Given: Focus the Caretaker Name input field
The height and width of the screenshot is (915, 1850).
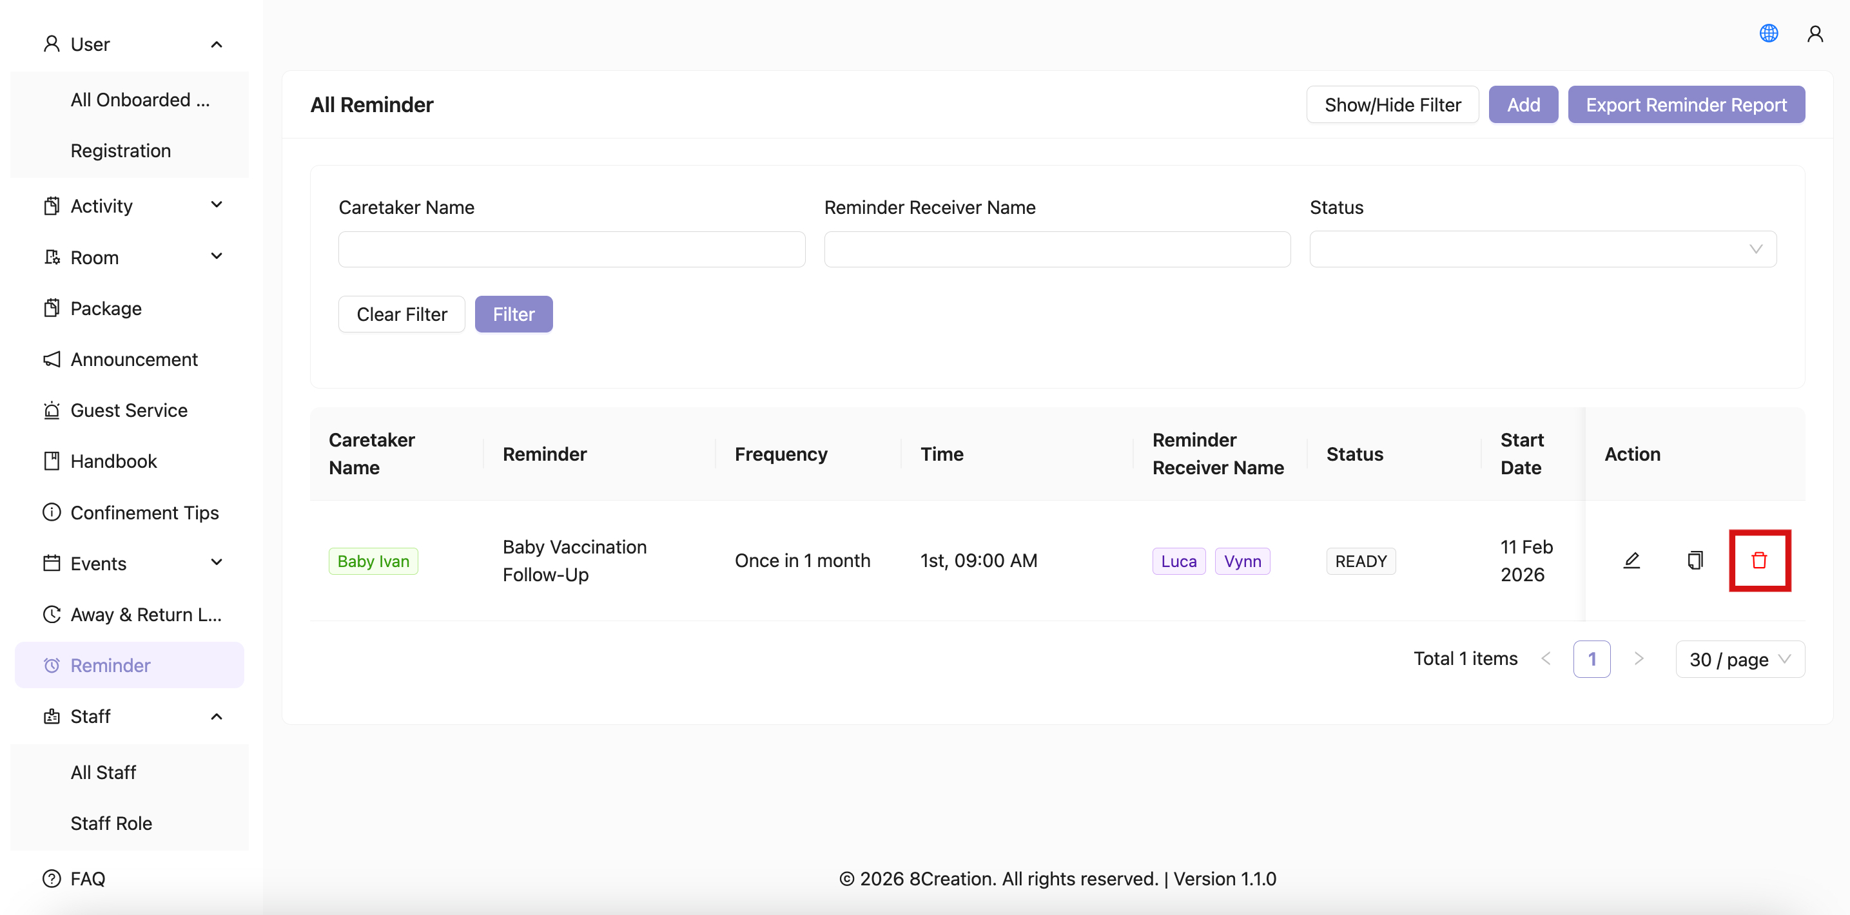Looking at the screenshot, I should pos(571,249).
